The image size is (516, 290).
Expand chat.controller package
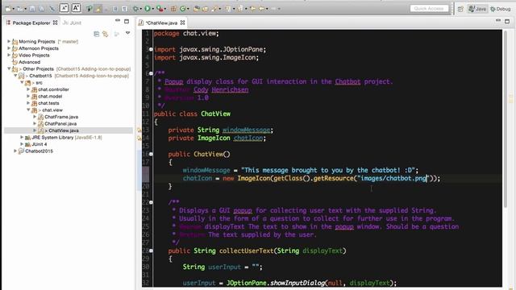coord(28,89)
